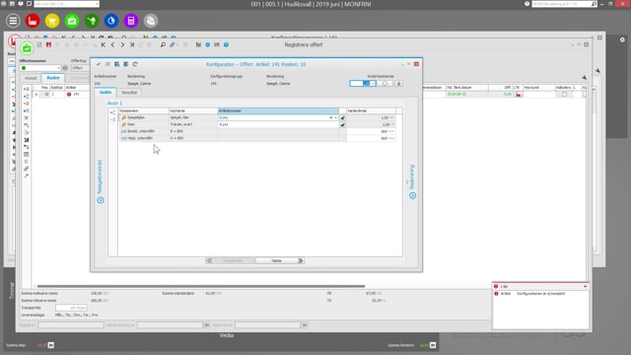Open the Offertnummer dropdown

click(58, 68)
